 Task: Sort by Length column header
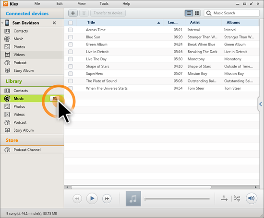point(174,23)
